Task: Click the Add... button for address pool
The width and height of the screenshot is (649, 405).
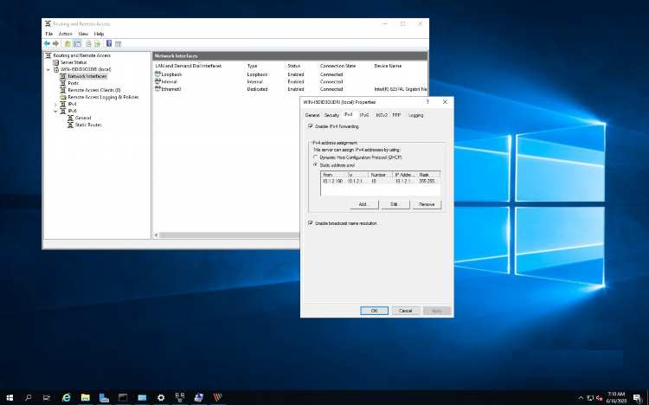Action: click(363, 204)
